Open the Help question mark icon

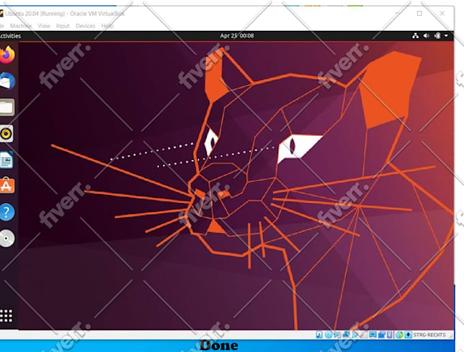[7, 212]
